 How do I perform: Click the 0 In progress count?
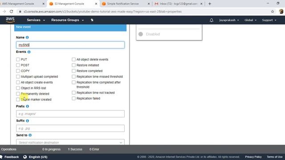pyautogui.click(x=52, y=149)
